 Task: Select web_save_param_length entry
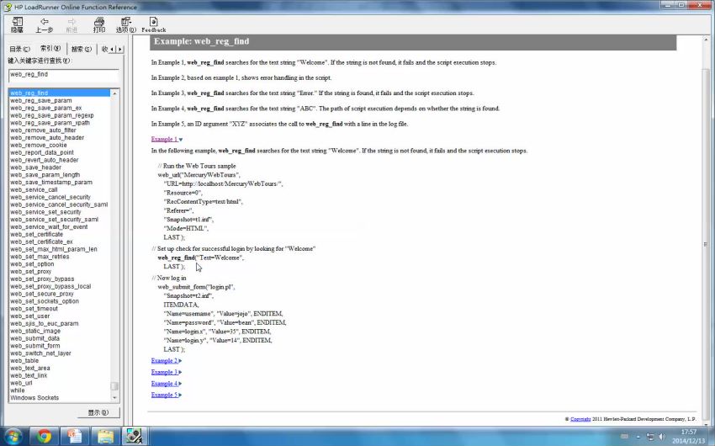pos(45,175)
